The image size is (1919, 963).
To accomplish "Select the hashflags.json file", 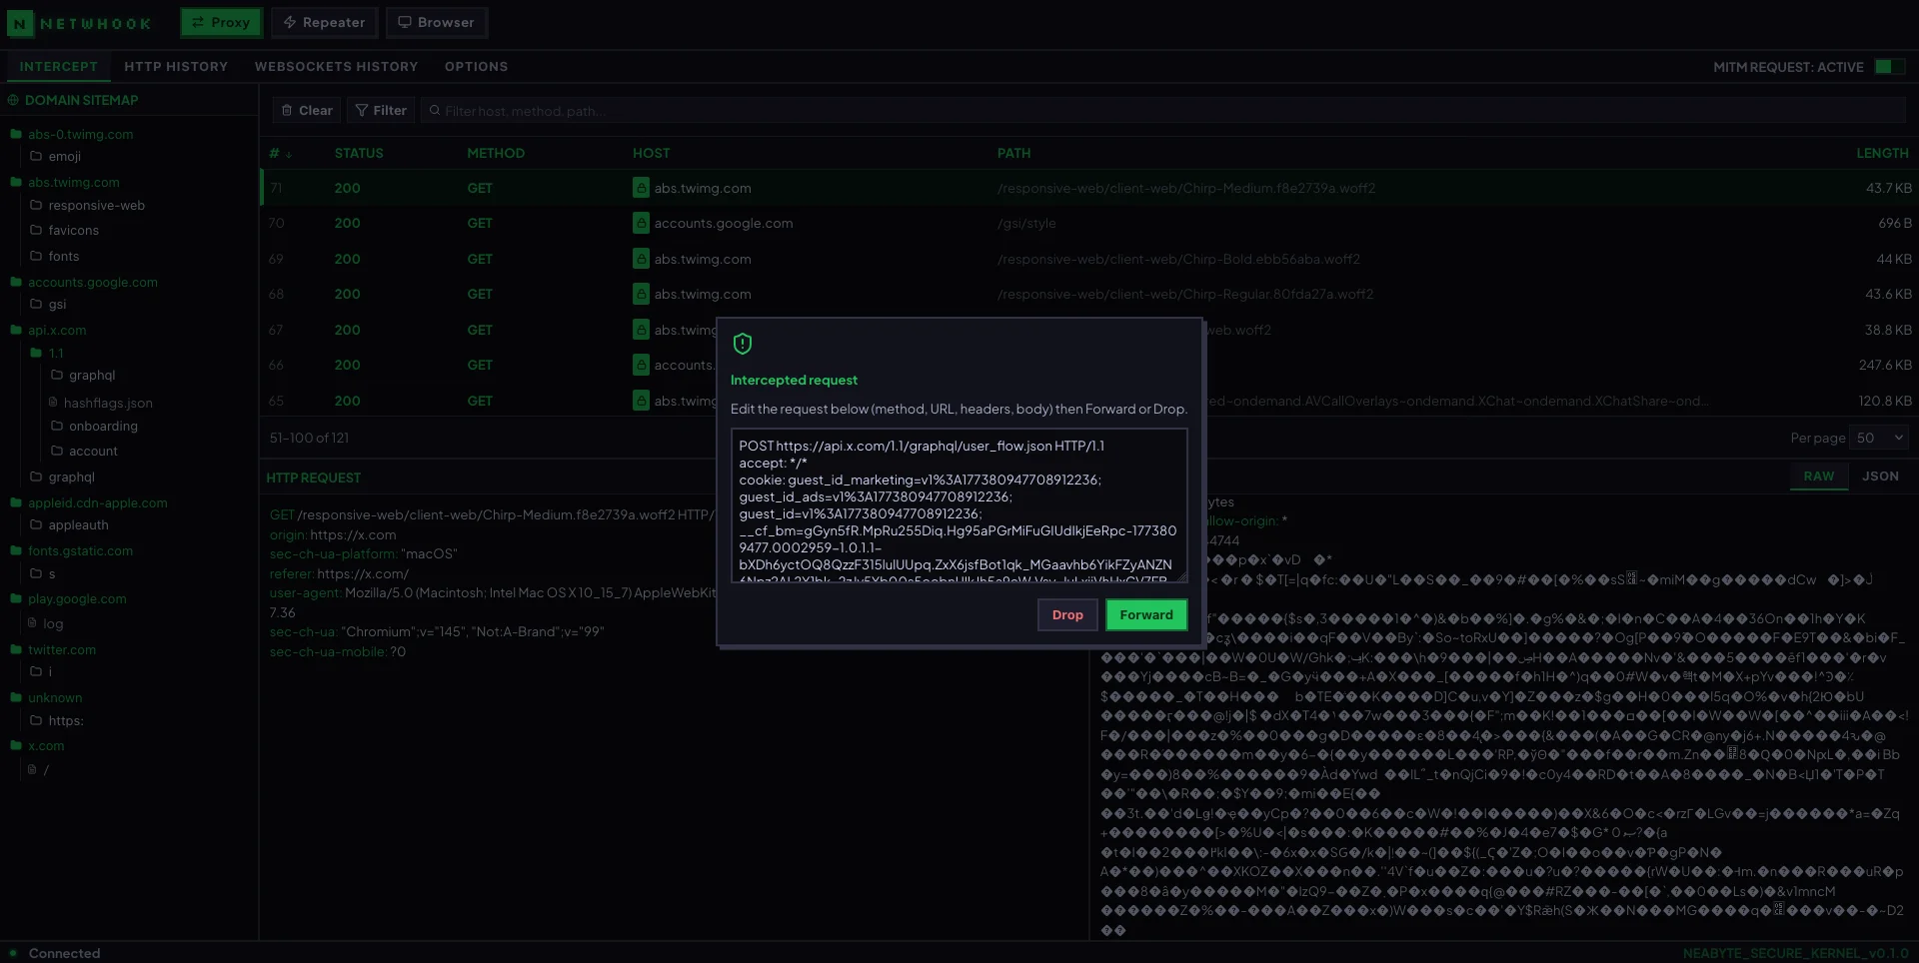I will (101, 403).
